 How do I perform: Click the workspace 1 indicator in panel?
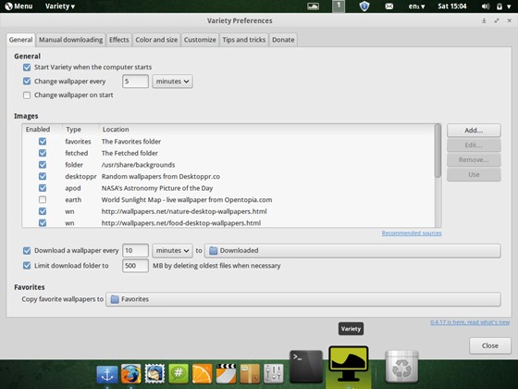tap(339, 6)
